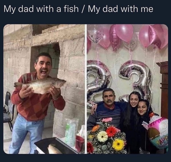
Task: Click the pink star-shaped foil balloon
Action: (155, 37)
